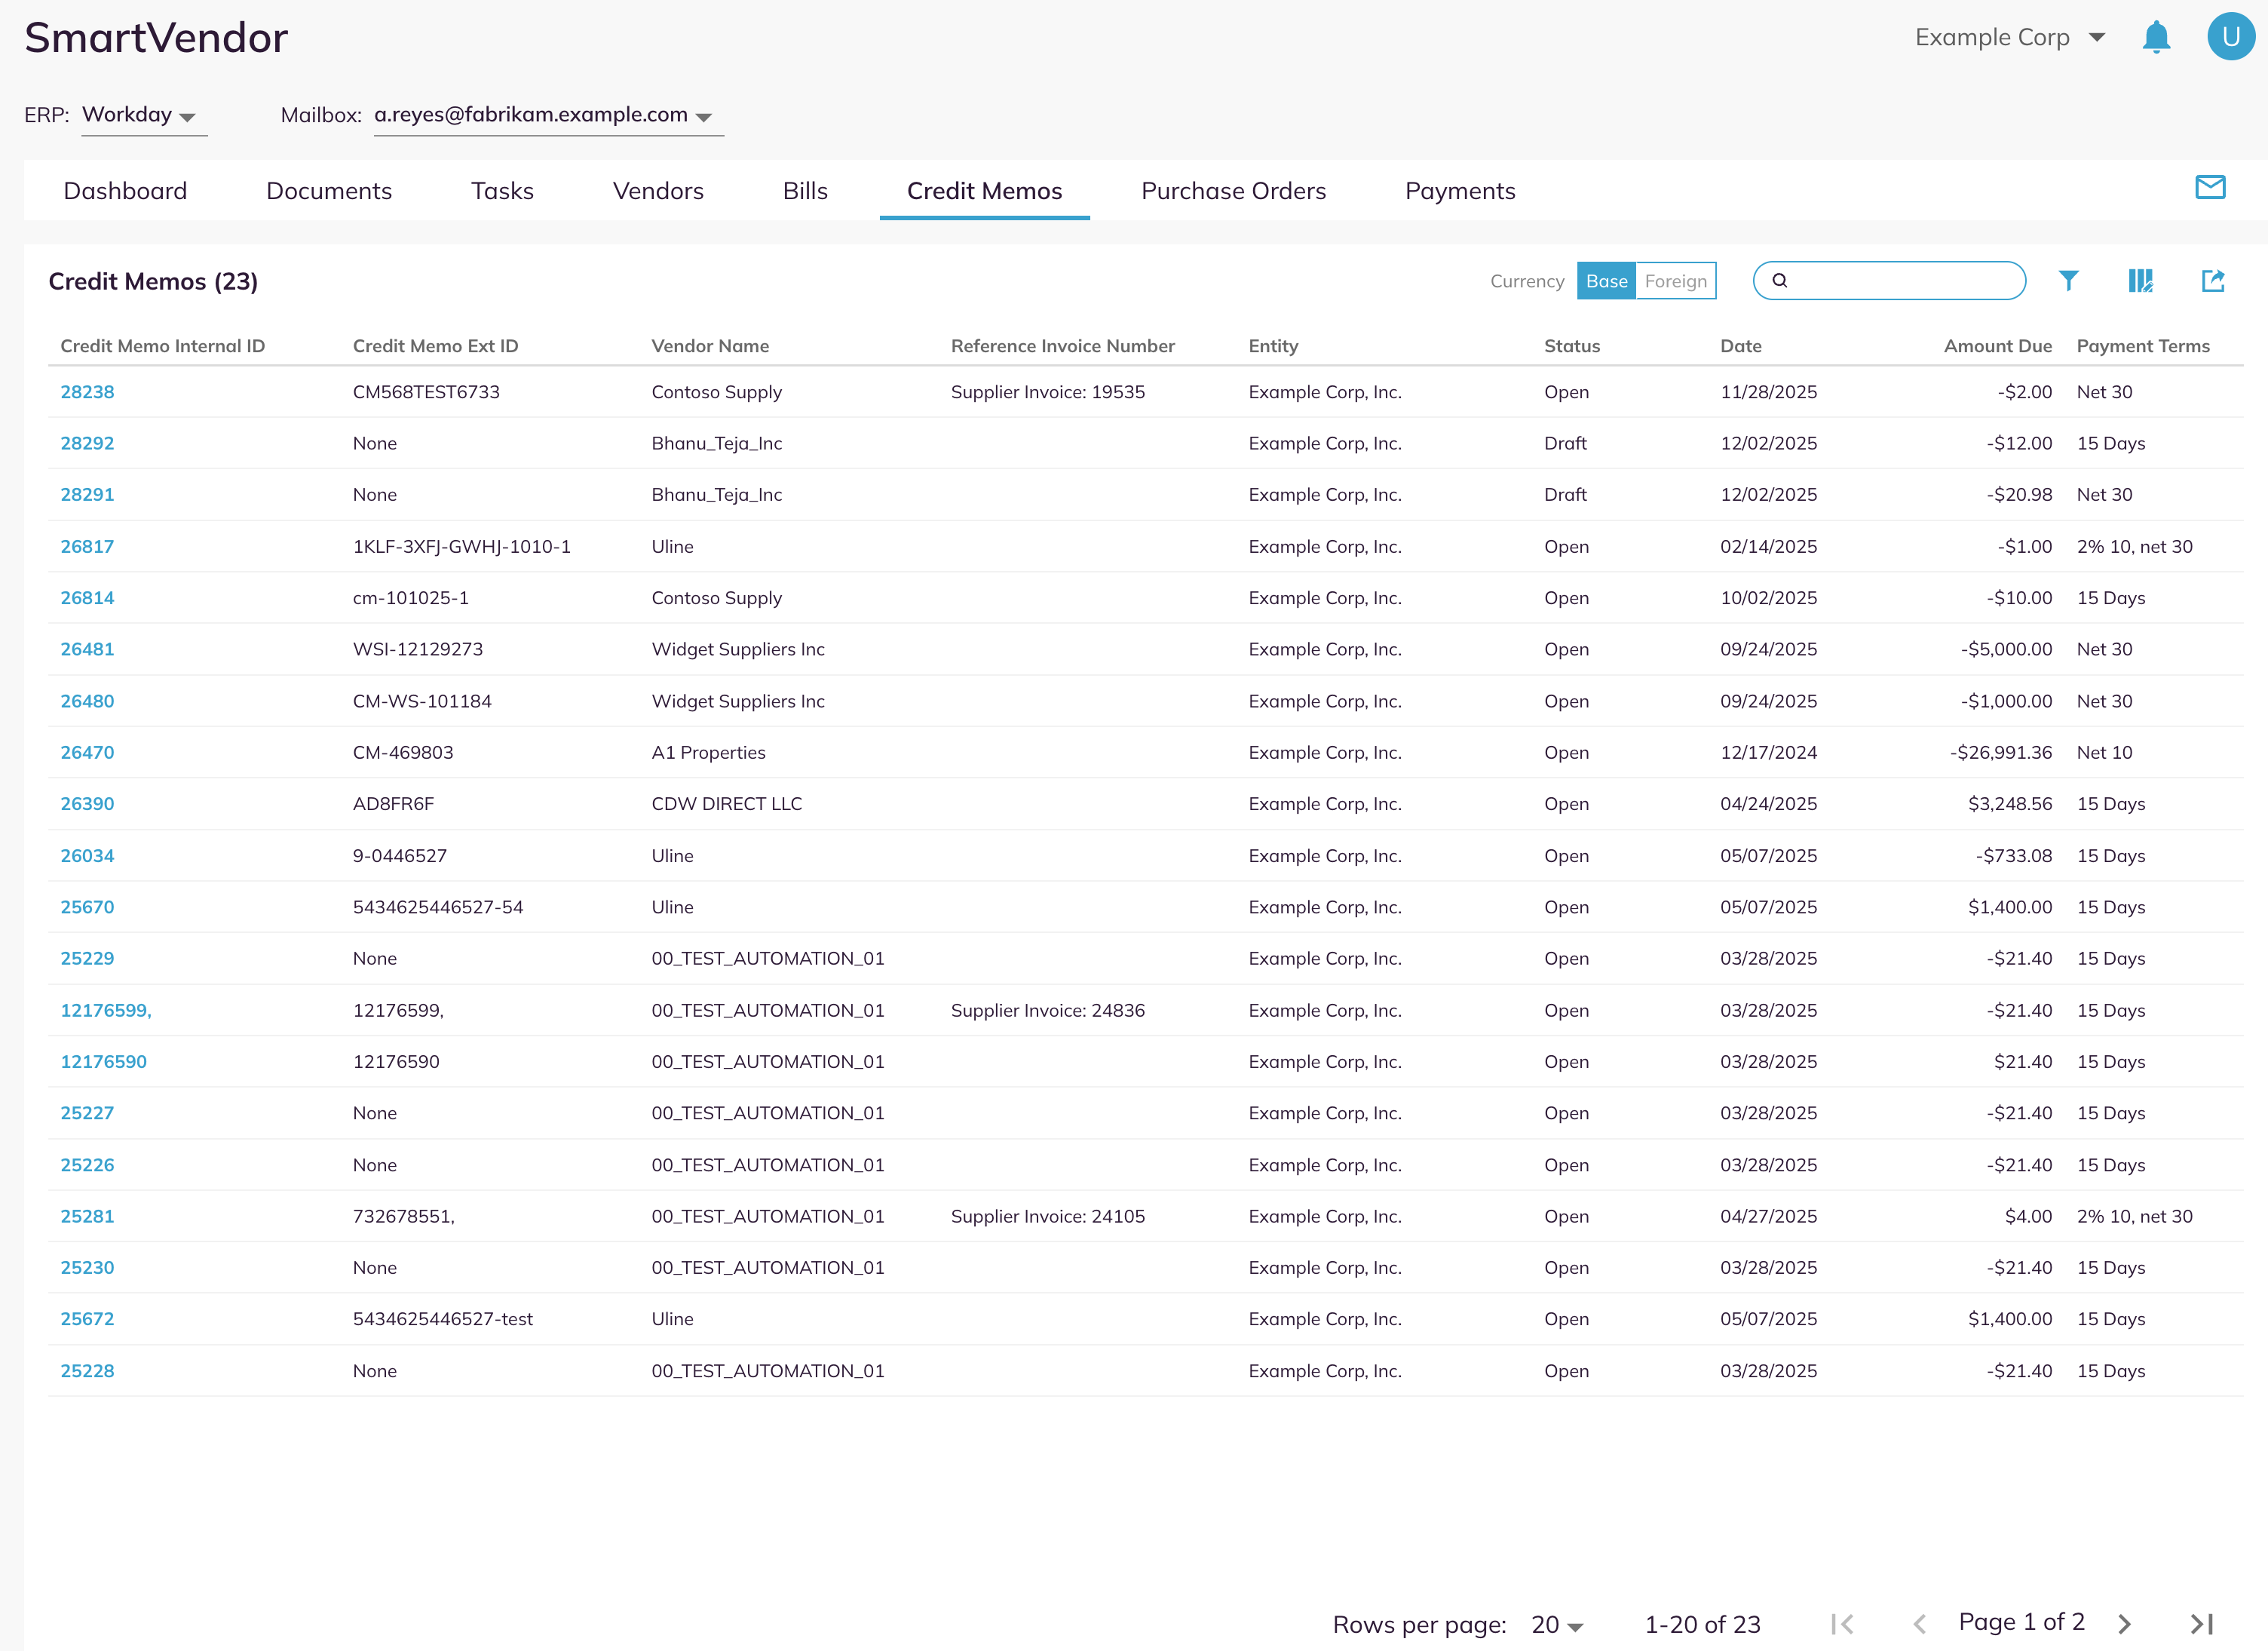This screenshot has height=1651, width=2268.
Task: Open credit memo 26470 link
Action: coord(87,753)
